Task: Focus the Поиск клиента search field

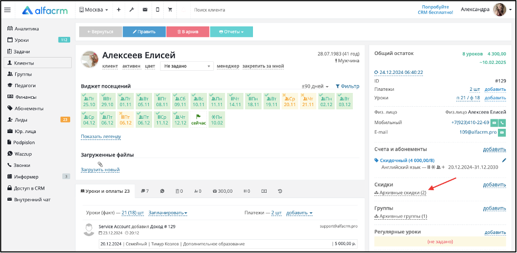Action: pyautogui.click(x=209, y=10)
